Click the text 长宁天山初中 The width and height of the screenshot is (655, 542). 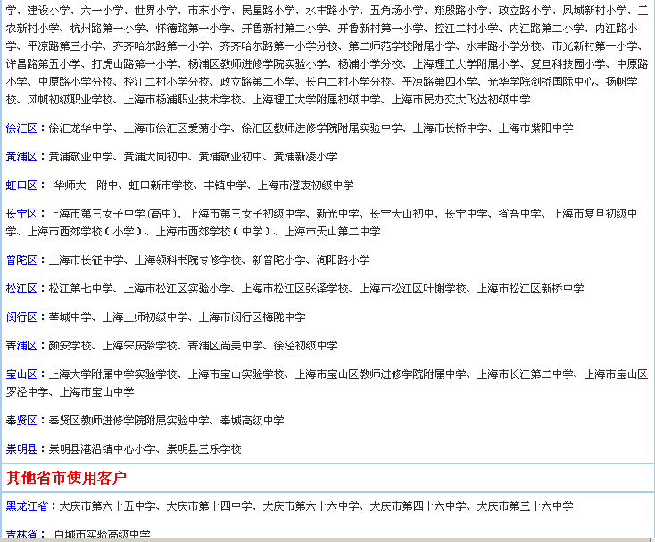[402, 214]
